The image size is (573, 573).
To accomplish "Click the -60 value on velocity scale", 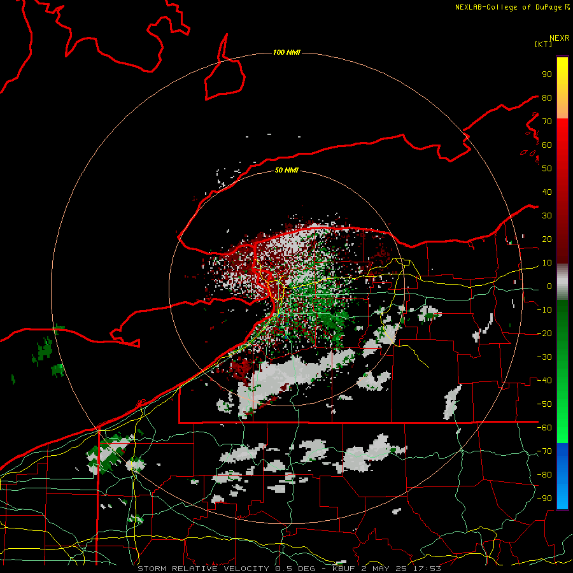I will click(544, 428).
